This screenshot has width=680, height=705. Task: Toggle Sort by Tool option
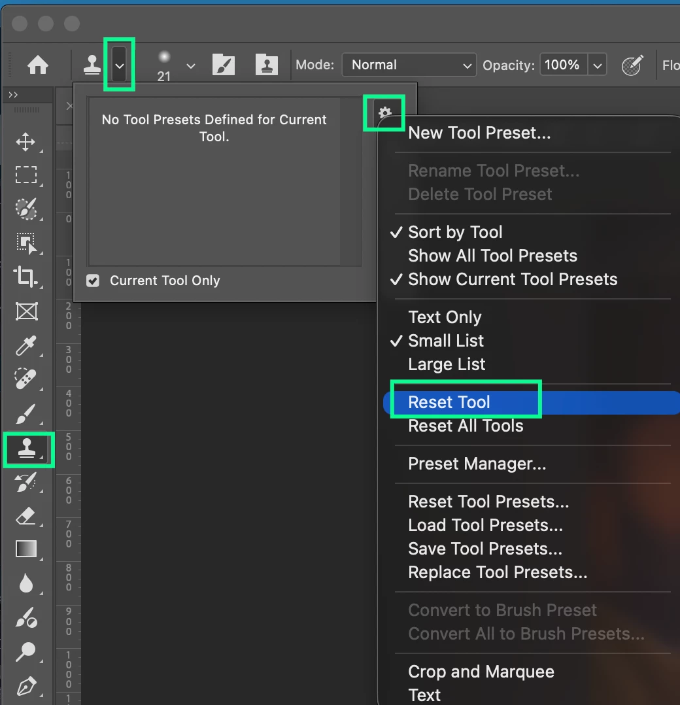click(x=455, y=232)
